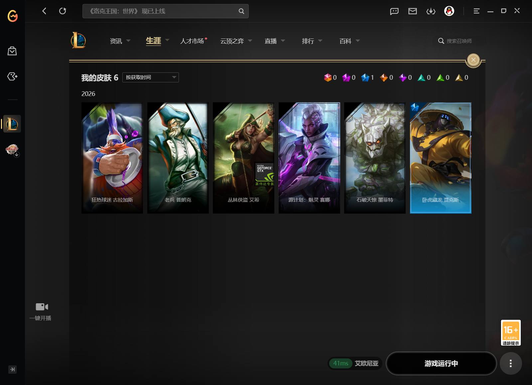Click the 搜索召唤师 input field

459,41
